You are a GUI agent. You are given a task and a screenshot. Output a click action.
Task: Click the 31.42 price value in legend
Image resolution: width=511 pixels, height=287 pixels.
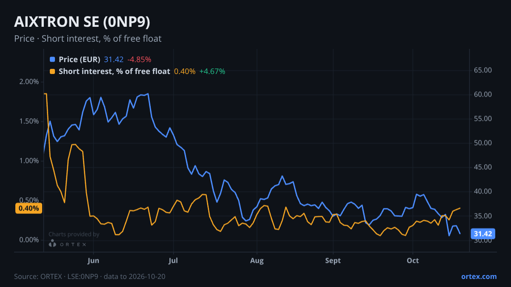[114, 60]
